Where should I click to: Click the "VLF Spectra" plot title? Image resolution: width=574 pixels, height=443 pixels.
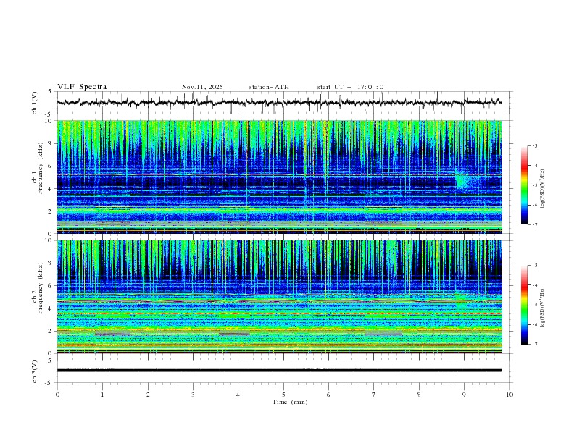(x=82, y=87)
